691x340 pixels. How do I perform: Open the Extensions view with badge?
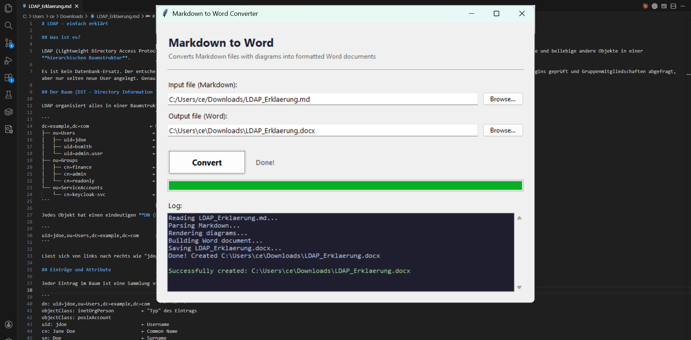[9, 78]
